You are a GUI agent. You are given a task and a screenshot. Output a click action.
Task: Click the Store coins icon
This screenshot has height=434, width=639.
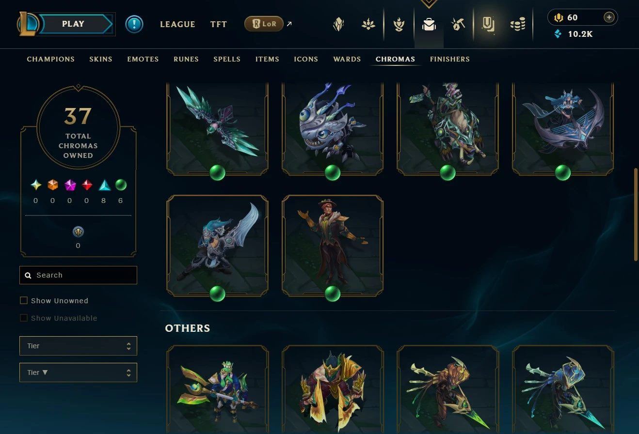[518, 24]
